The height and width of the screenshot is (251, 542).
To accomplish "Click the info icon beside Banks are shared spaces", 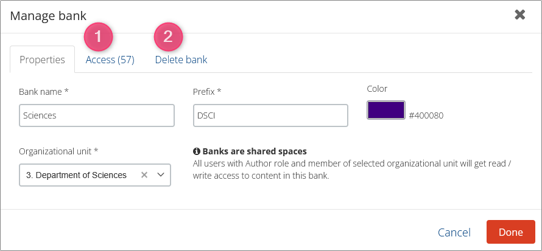I will (196, 151).
